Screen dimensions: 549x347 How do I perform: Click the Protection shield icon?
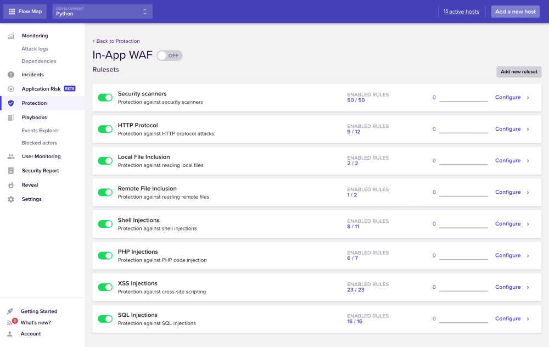click(x=11, y=103)
